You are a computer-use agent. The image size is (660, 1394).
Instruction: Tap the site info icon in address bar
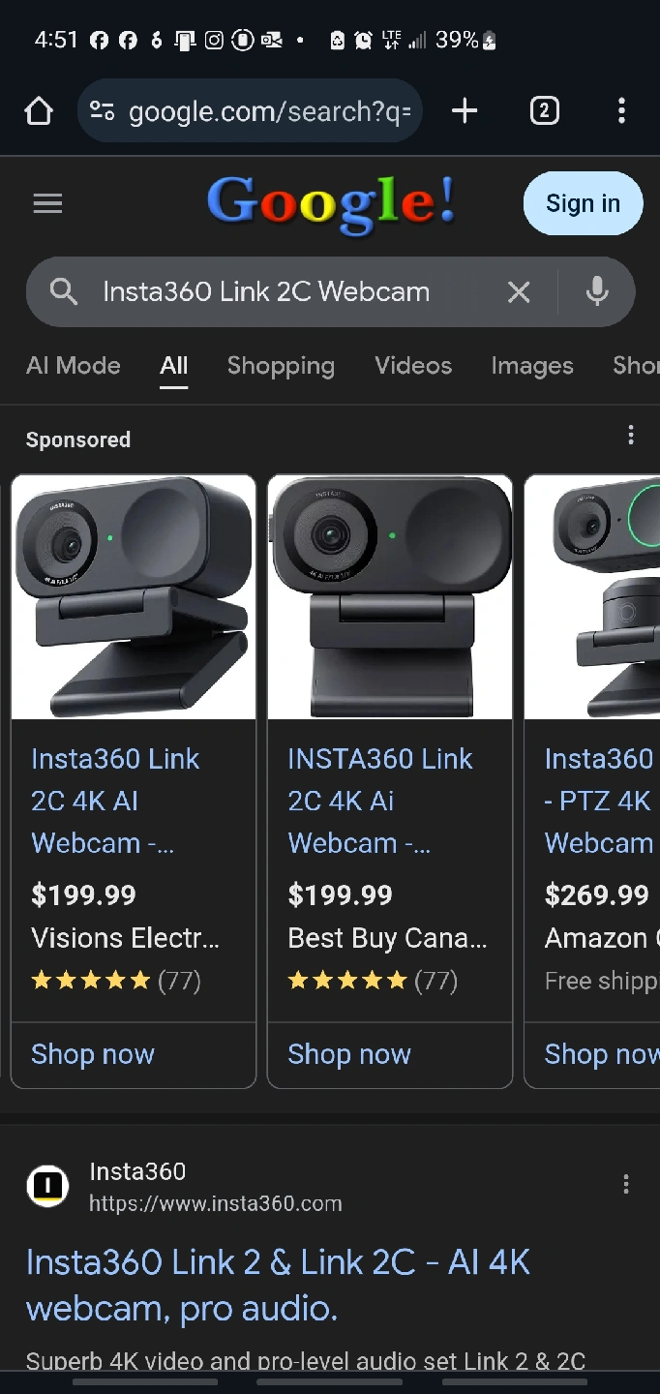[x=103, y=111]
